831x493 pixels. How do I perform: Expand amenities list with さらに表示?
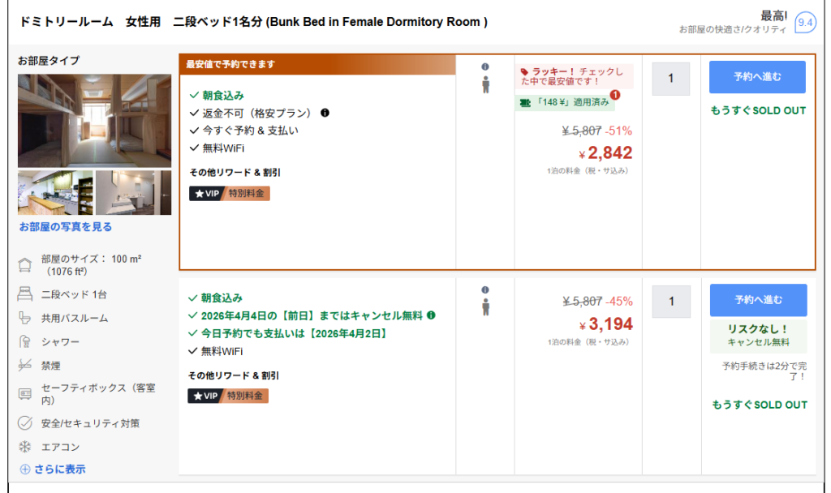tap(53, 469)
